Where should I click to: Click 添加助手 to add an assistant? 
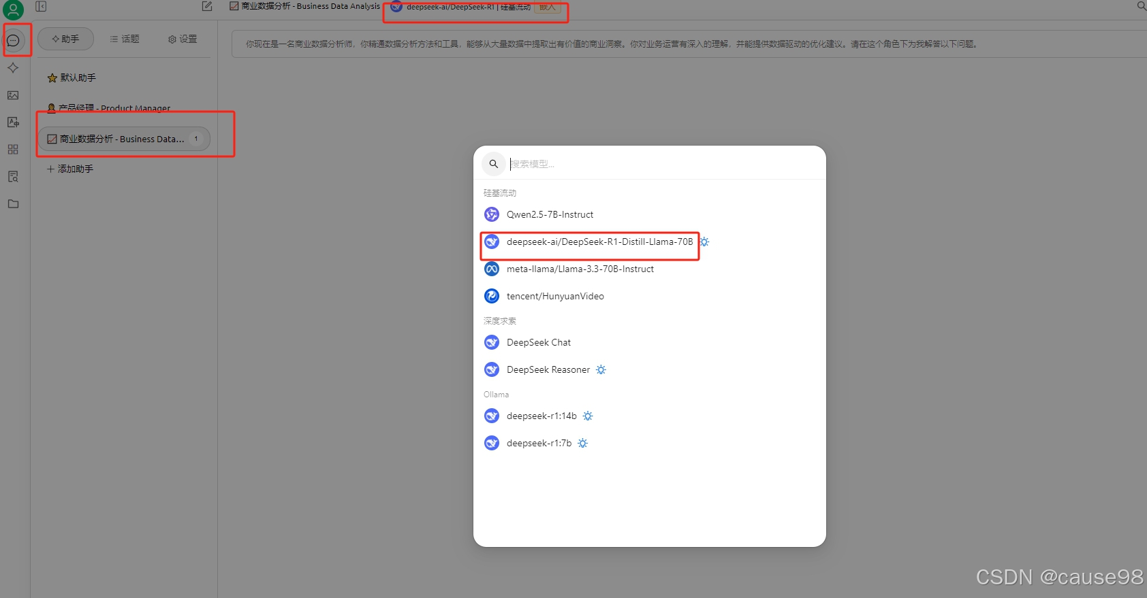[x=70, y=169]
